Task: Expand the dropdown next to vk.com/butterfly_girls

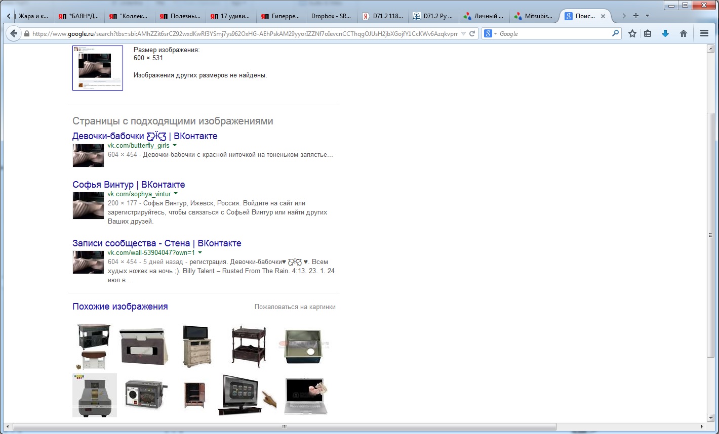Action: (175, 146)
